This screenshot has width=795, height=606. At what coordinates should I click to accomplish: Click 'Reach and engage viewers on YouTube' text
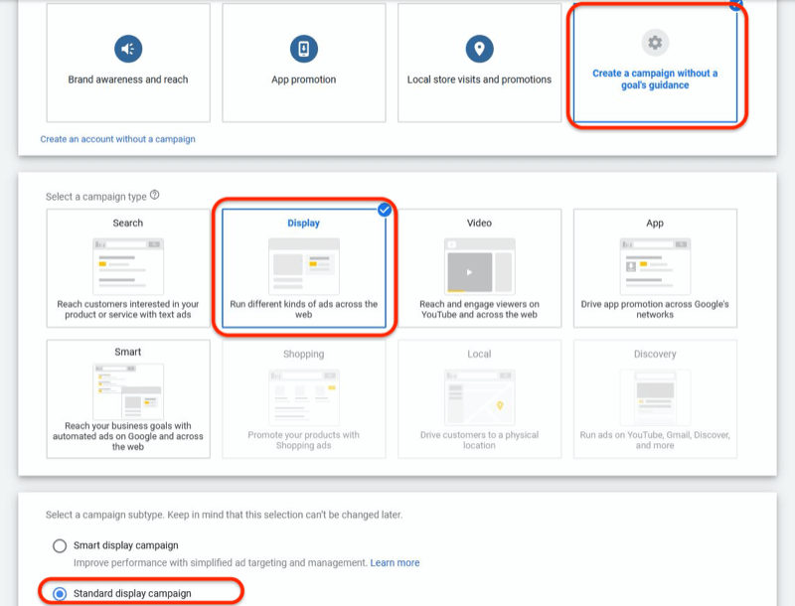479,309
